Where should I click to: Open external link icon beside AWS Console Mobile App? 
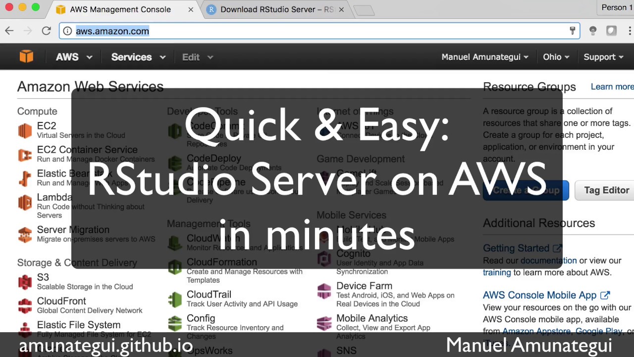[605, 295]
